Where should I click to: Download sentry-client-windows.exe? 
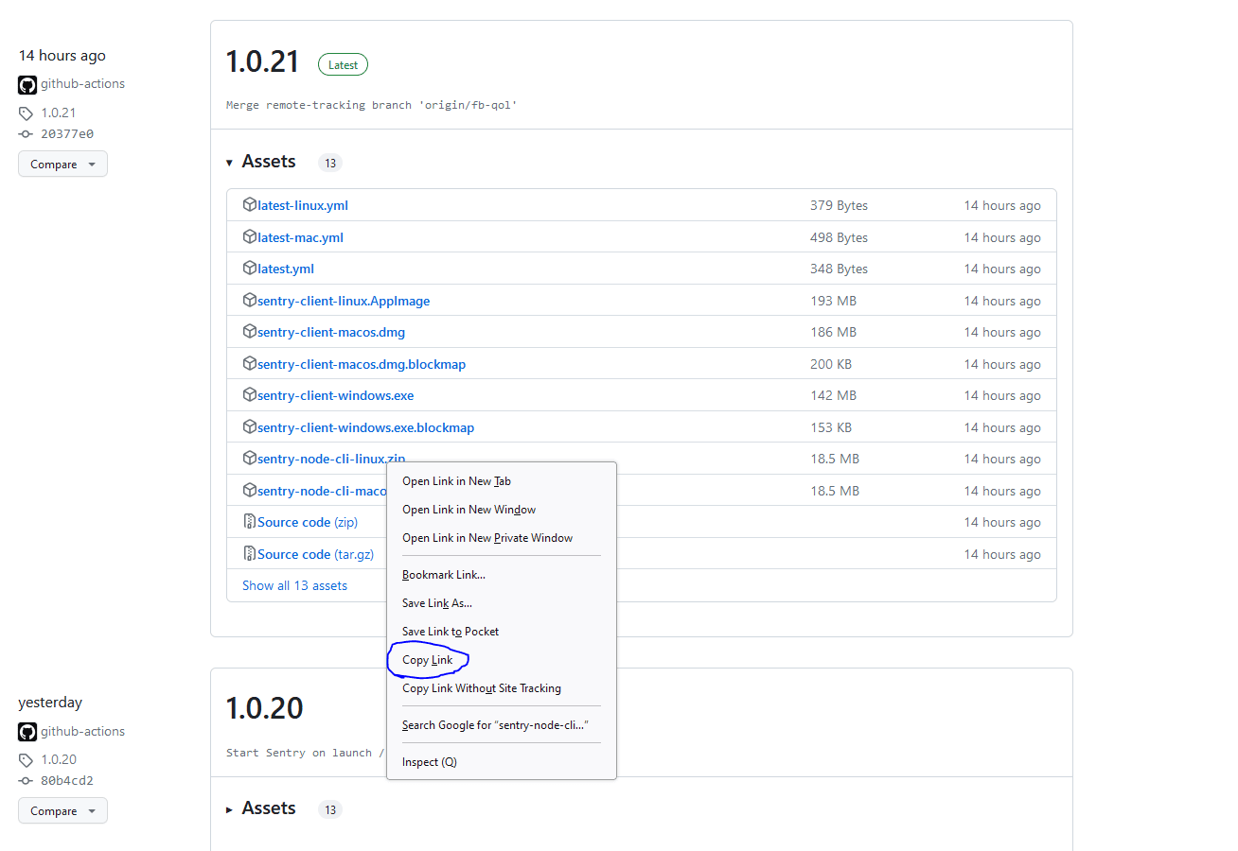tap(335, 395)
